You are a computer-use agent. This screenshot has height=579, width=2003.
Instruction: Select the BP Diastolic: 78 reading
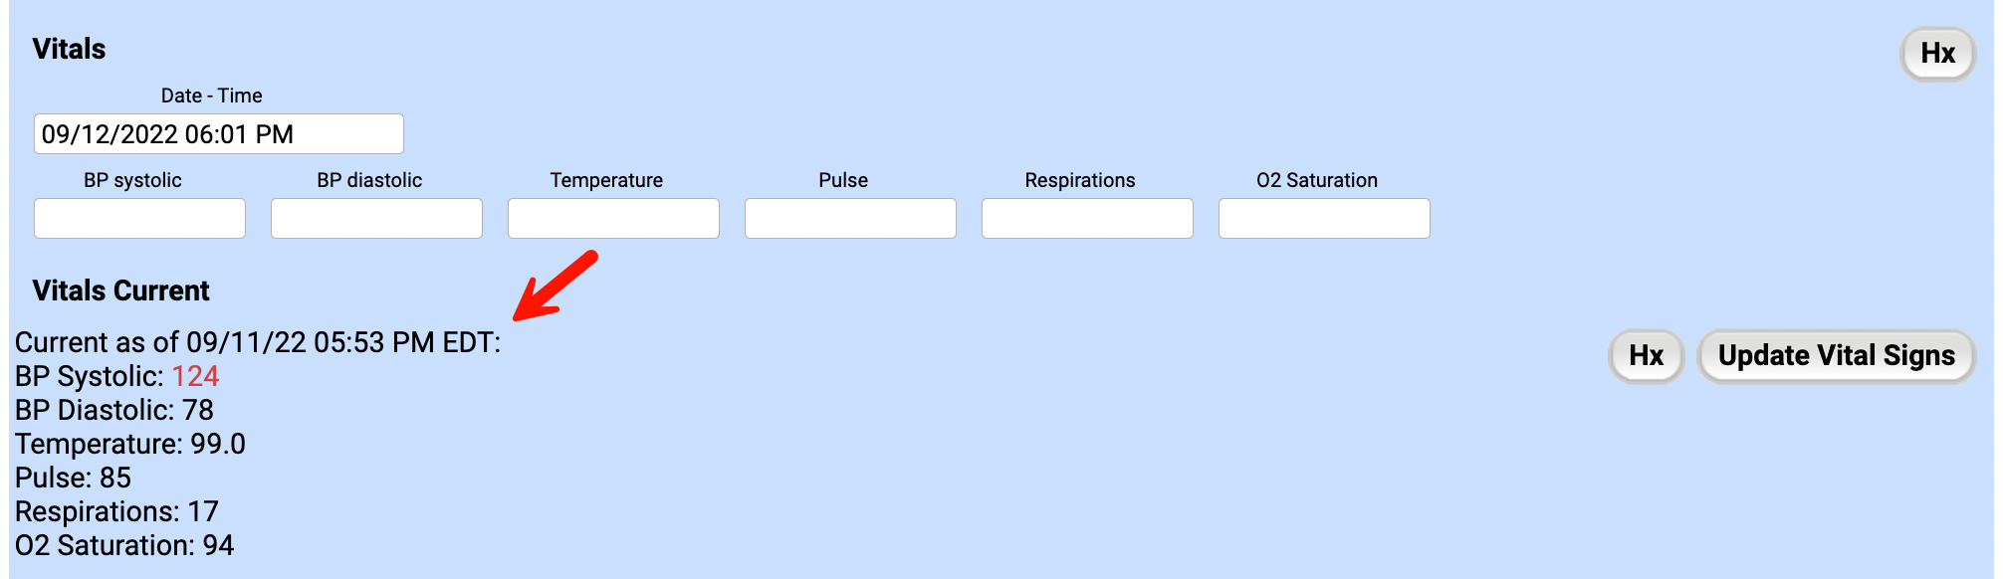[114, 411]
